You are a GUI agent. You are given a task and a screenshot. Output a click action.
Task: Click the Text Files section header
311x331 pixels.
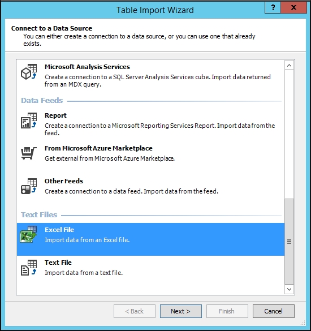[39, 214]
